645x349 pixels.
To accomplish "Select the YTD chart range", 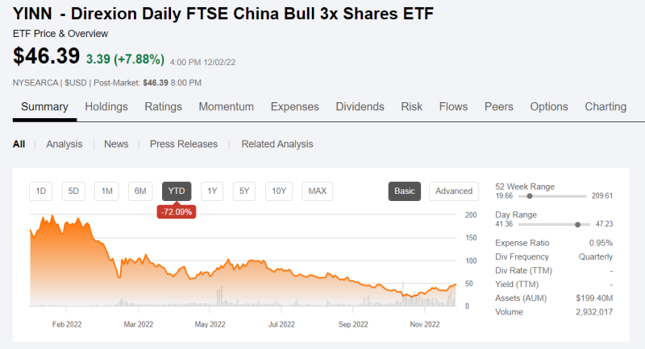I will tap(177, 191).
